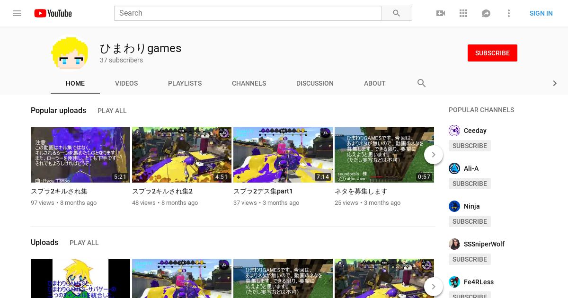Open the Uploads section heading

coord(44,243)
